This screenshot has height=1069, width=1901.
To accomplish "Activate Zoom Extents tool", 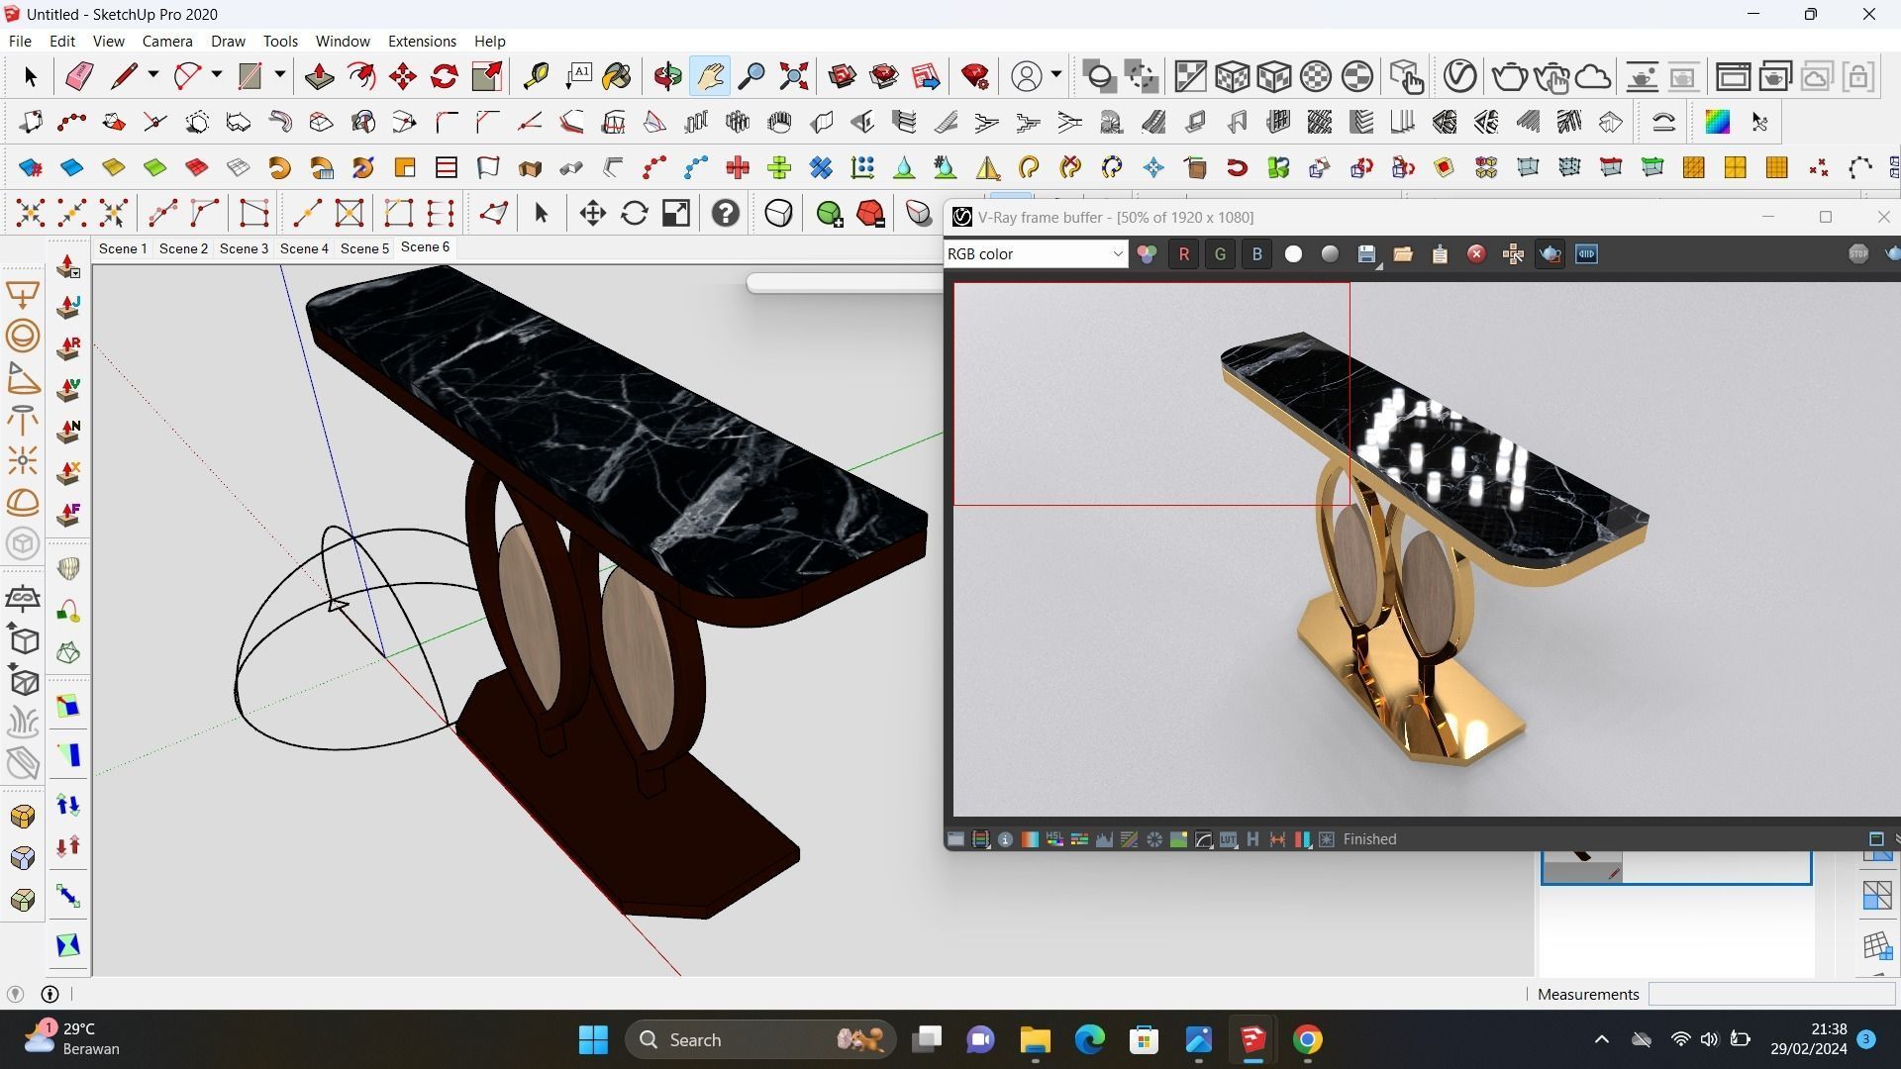I will point(793,76).
